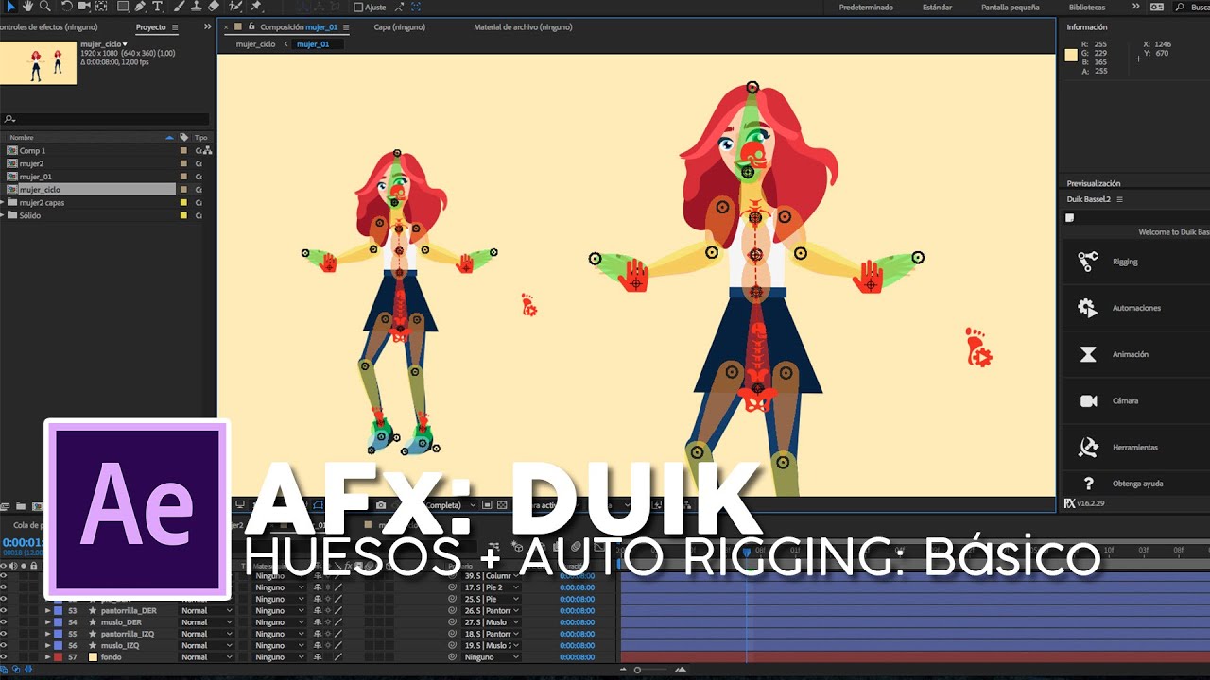Expand the mujer2 capas folder
Image resolution: width=1210 pixels, height=680 pixels.
3,202
